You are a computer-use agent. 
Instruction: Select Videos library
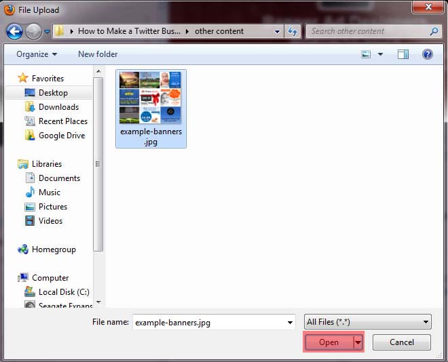[x=51, y=221]
